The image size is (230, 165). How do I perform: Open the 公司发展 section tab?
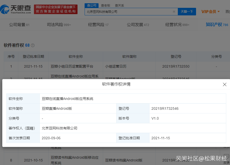pyautogui.click(x=138, y=25)
